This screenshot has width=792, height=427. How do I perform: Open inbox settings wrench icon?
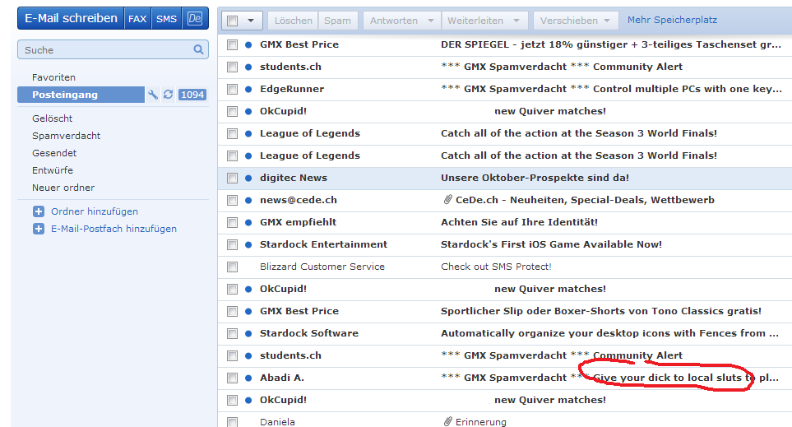(152, 95)
